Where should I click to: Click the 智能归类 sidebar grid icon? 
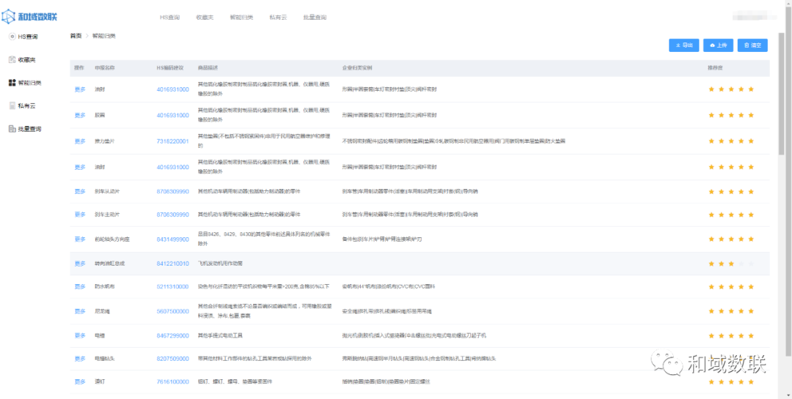[x=12, y=83]
